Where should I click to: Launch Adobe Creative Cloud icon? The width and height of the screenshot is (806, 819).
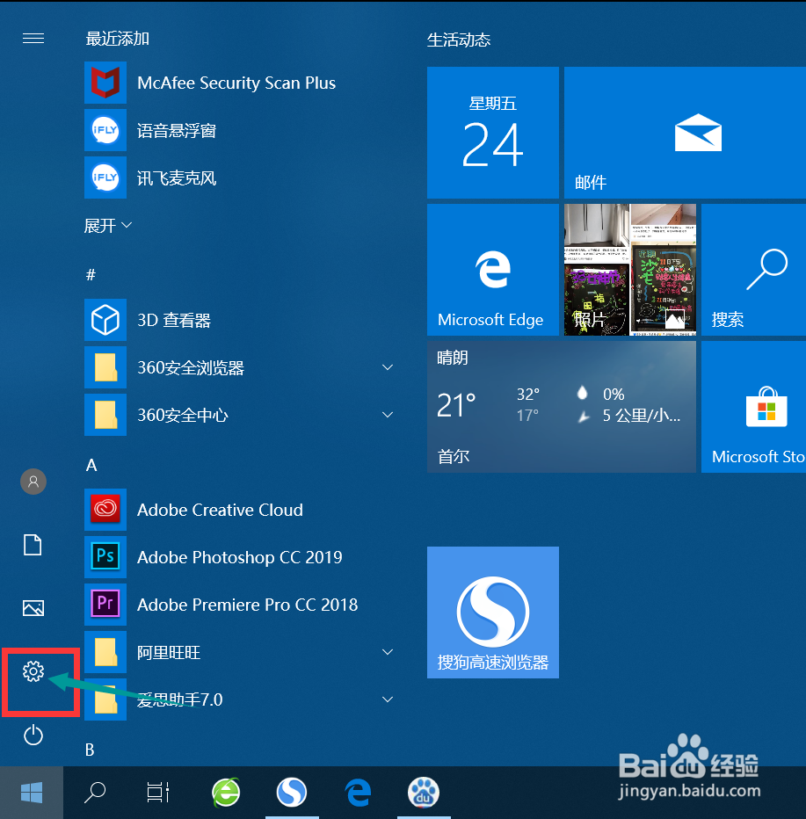pos(105,510)
